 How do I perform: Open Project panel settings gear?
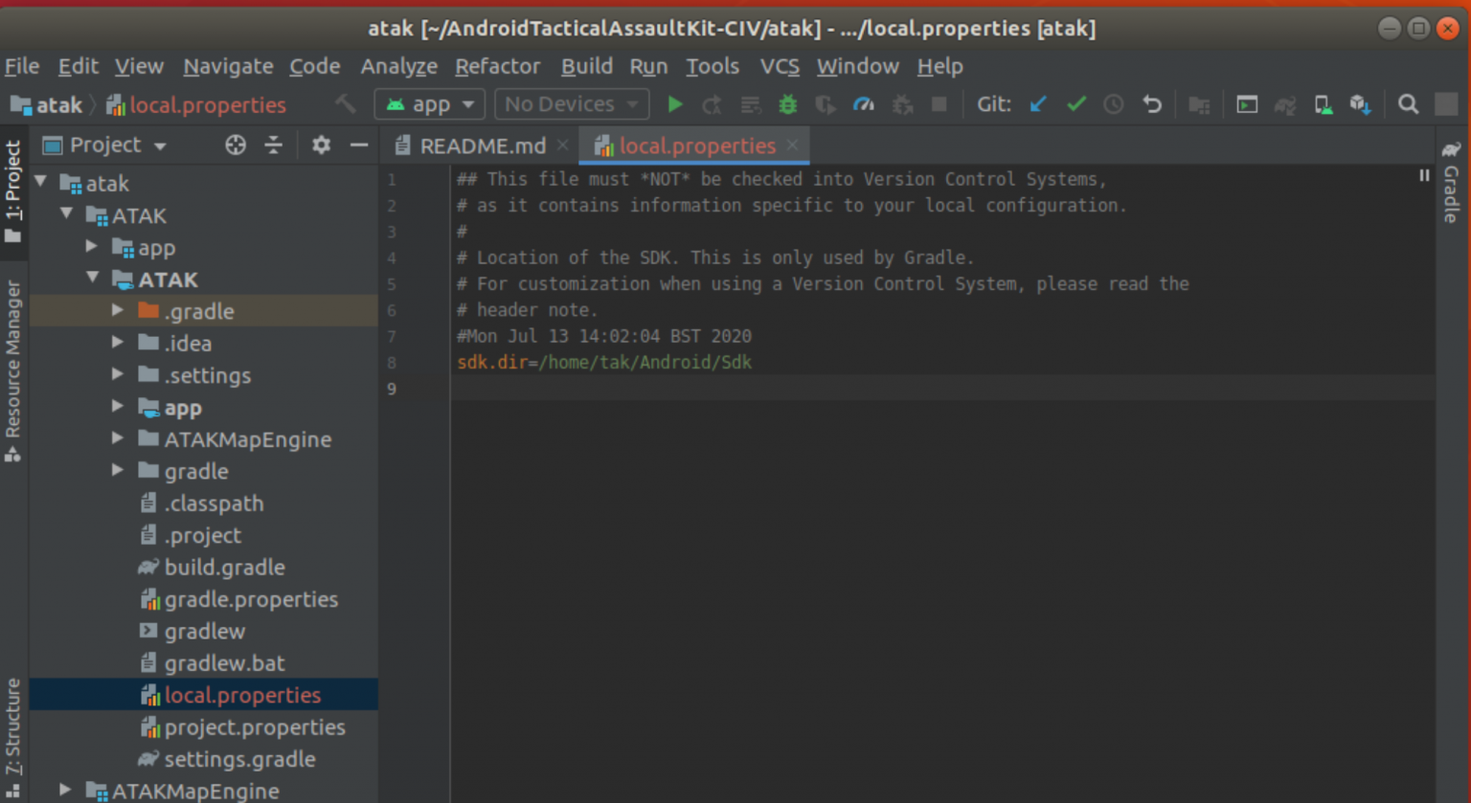click(x=320, y=145)
